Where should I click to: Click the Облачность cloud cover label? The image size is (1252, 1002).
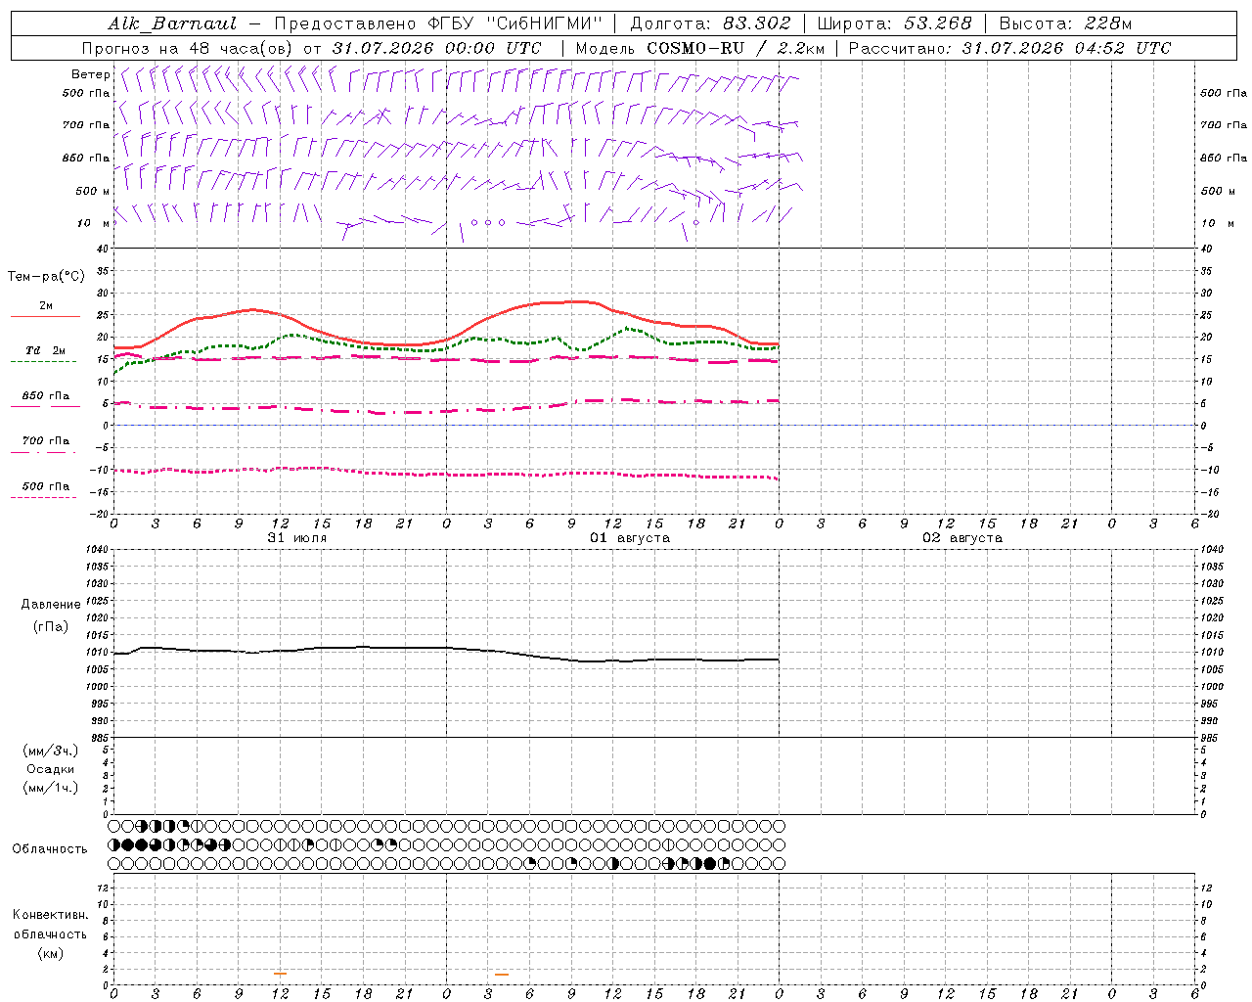(x=50, y=848)
